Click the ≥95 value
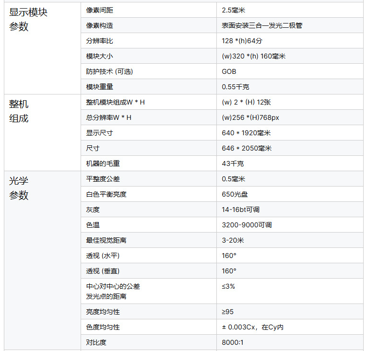 click(227, 312)
